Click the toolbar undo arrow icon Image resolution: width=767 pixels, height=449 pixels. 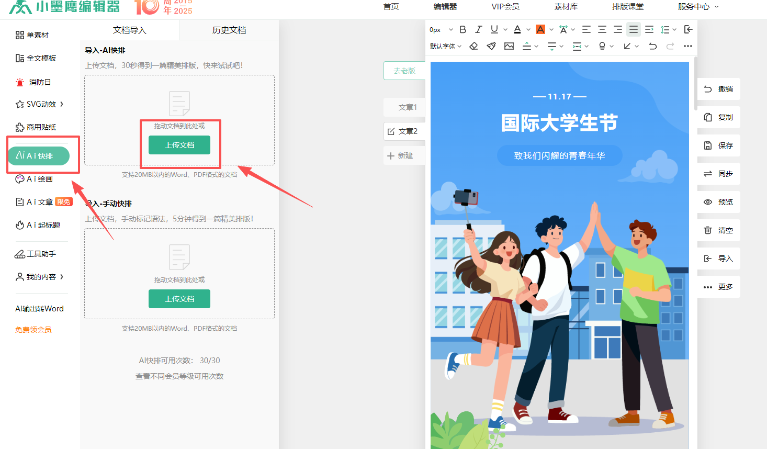(x=652, y=46)
